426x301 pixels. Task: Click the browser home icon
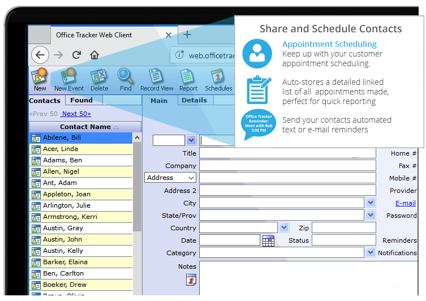94,55
